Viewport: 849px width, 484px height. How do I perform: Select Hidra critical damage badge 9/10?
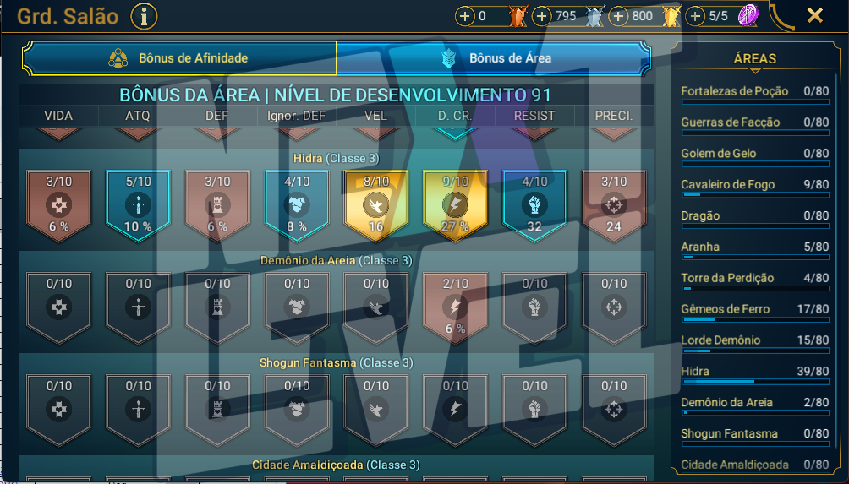(455, 205)
